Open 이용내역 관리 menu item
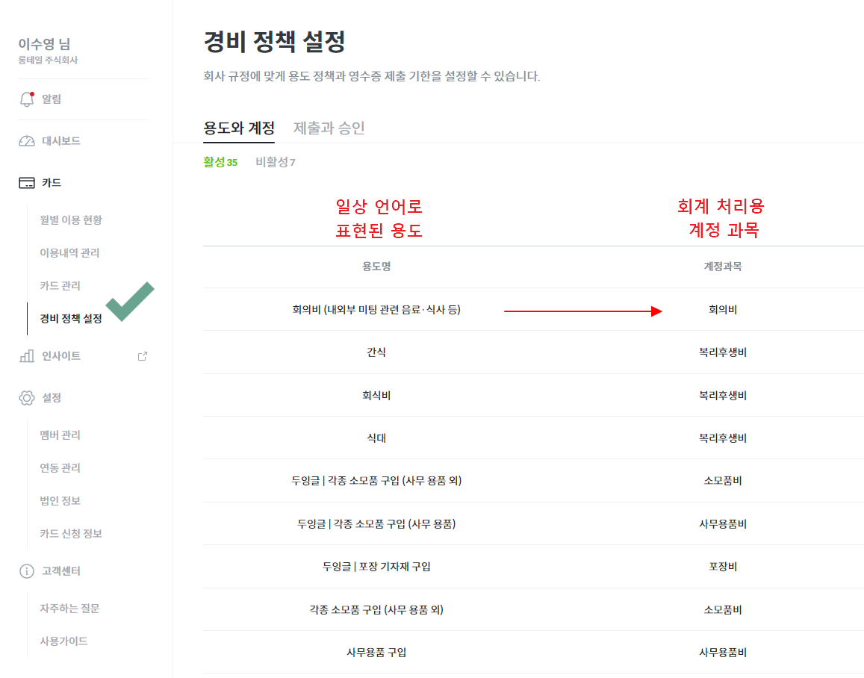The width and height of the screenshot is (864, 678). [x=69, y=253]
